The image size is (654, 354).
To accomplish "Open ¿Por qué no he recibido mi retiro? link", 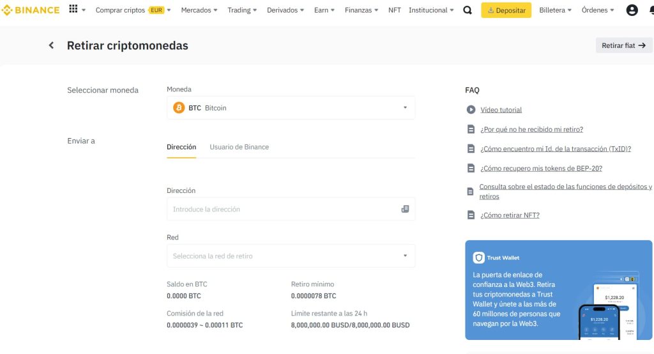I will tap(532, 130).
